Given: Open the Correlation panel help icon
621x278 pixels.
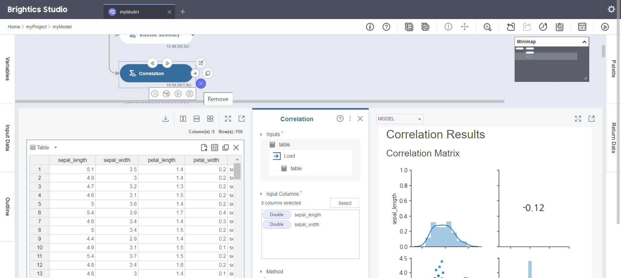Looking at the screenshot, I should click(x=340, y=119).
